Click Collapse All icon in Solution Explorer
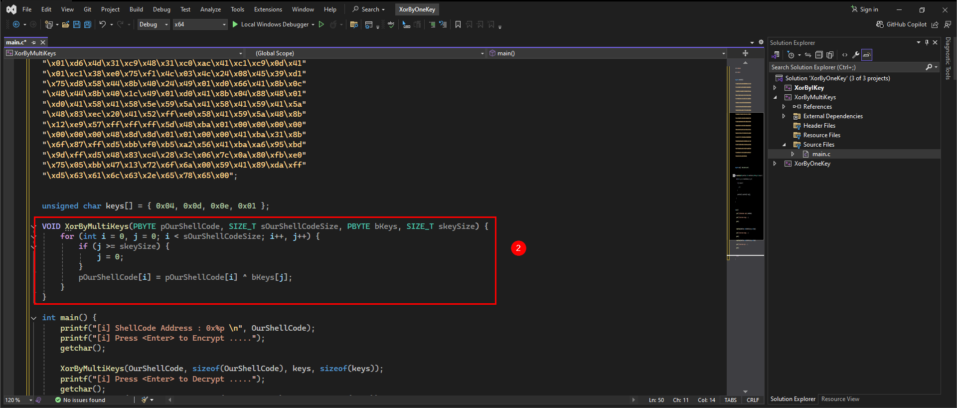This screenshot has width=957, height=408. pos(819,55)
